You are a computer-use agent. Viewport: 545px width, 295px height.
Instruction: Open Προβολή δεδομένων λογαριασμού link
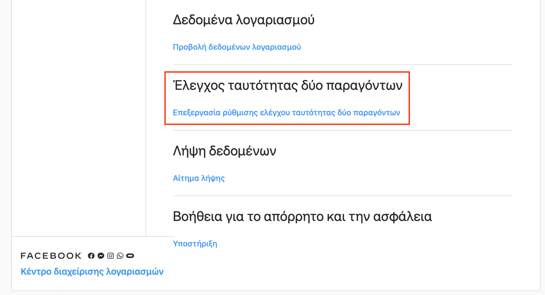click(x=237, y=47)
